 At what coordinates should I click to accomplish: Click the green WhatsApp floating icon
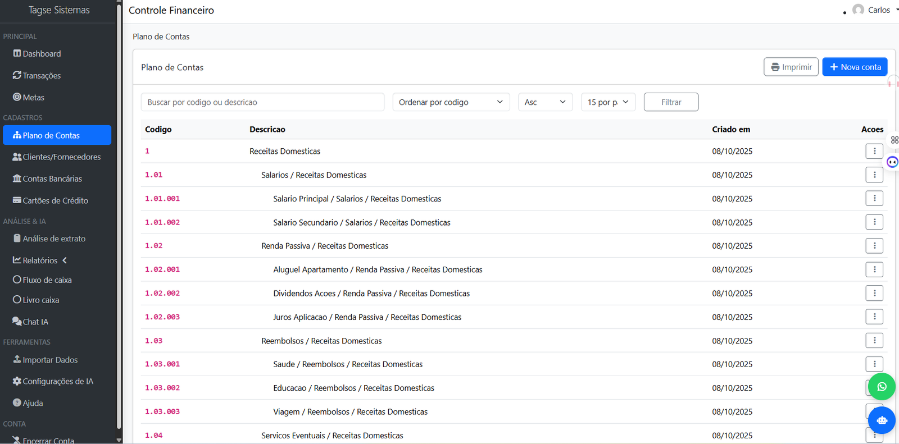882,387
